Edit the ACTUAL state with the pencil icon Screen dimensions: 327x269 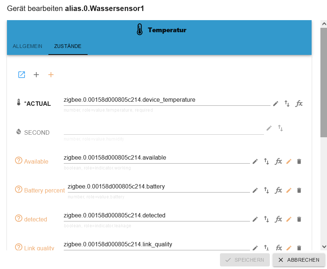pos(276,104)
